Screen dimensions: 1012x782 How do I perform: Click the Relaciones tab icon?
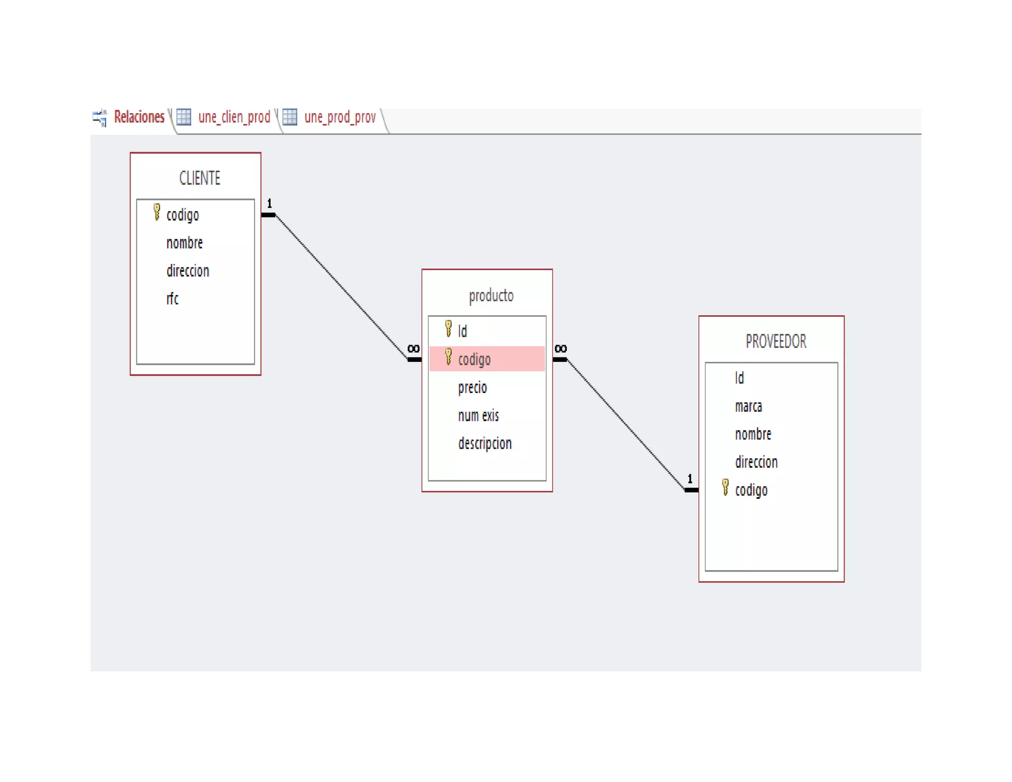[x=99, y=118]
